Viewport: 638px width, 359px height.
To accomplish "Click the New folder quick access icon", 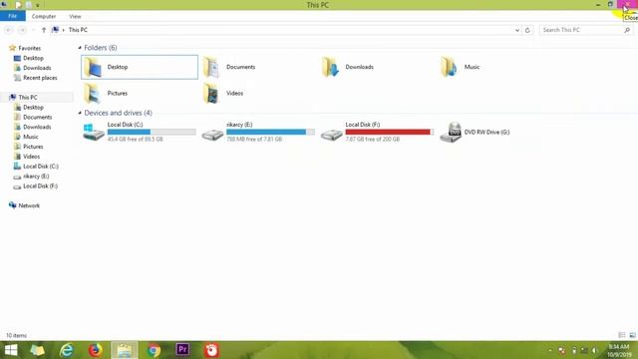I will [29, 5].
